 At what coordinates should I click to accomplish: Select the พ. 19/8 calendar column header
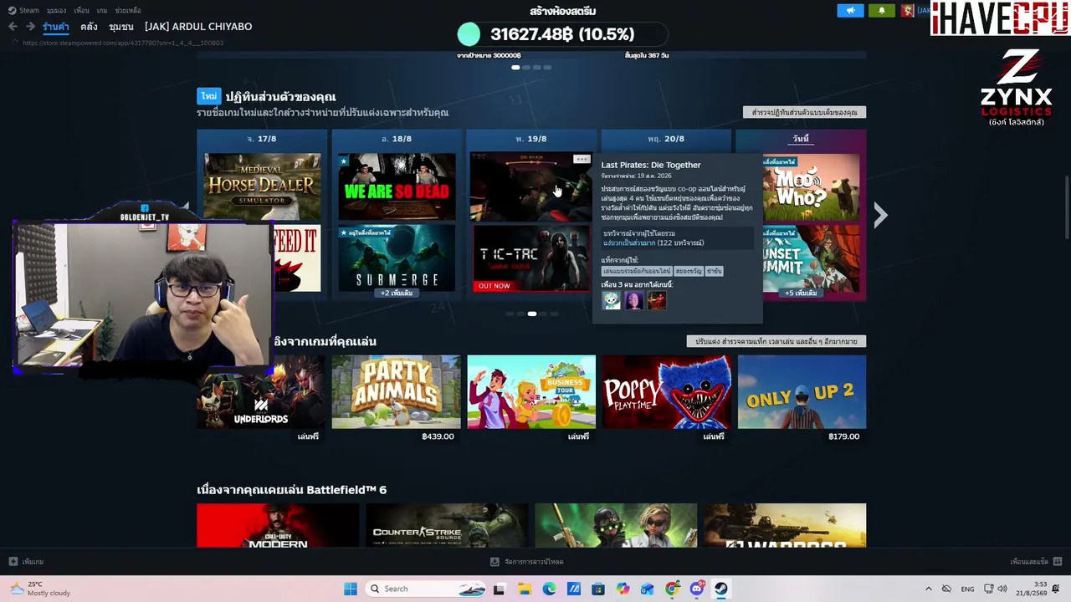[531, 139]
